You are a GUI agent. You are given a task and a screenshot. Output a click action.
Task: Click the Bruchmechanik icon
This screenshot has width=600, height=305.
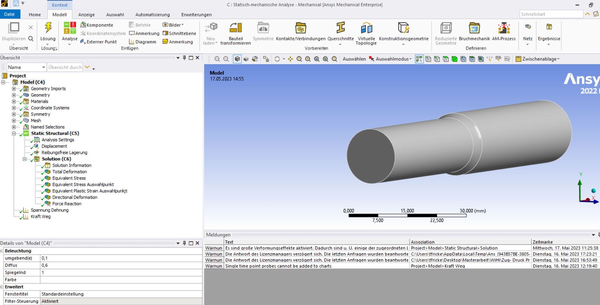click(x=474, y=28)
